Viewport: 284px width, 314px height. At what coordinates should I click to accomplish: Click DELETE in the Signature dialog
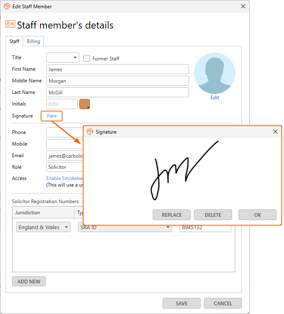(x=213, y=215)
